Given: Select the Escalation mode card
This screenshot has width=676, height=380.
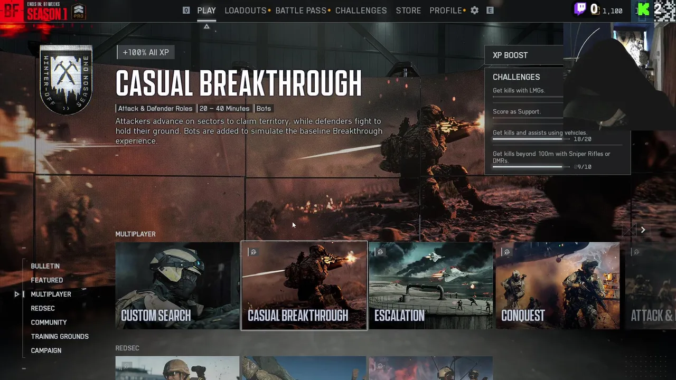Looking at the screenshot, I should coord(431,286).
